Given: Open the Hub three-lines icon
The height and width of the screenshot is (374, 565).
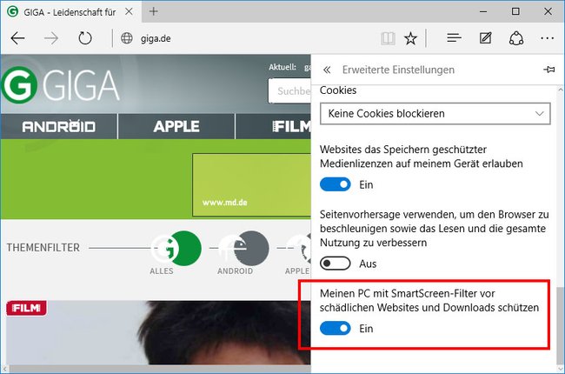Looking at the screenshot, I should tap(454, 38).
